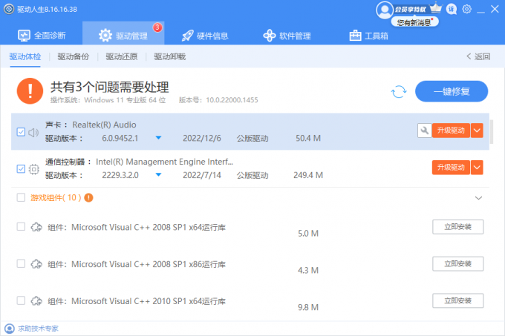Switch to 硬件信息 tab

click(205, 36)
